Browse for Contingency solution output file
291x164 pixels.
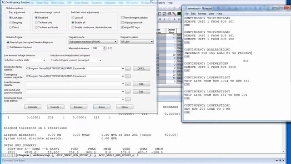coord(128,76)
